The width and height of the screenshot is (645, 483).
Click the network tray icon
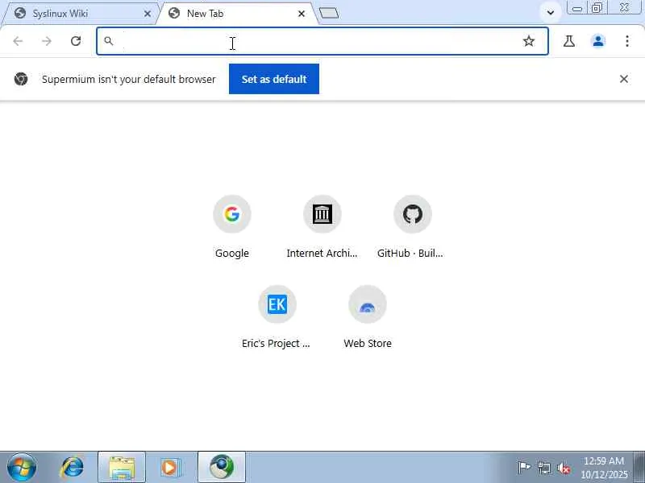tap(544, 468)
